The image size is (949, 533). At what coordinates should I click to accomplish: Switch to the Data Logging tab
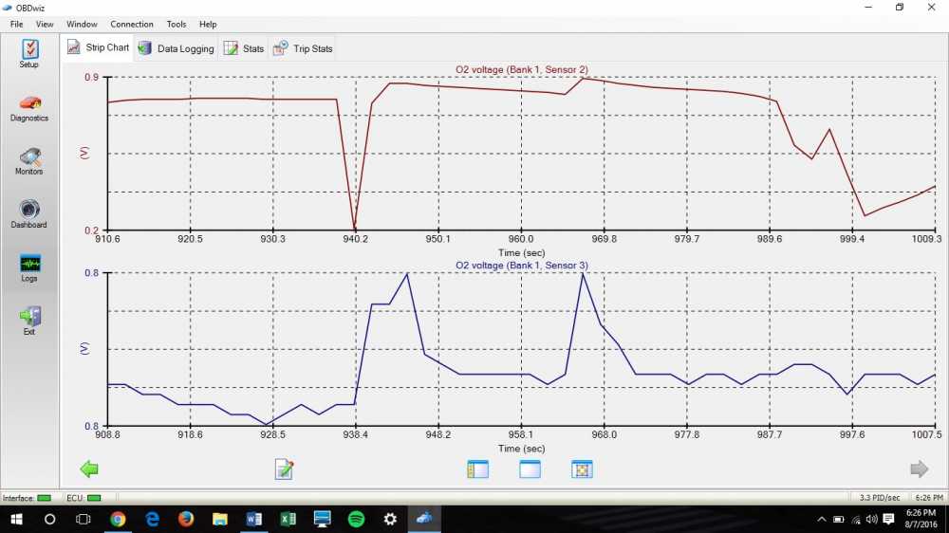pyautogui.click(x=177, y=48)
